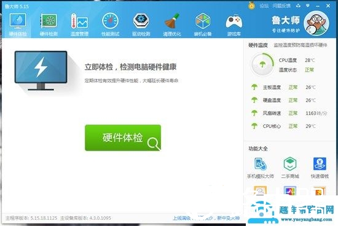Click the 功能大全 section heading
This screenshot has width=338, height=226.
tap(258, 149)
